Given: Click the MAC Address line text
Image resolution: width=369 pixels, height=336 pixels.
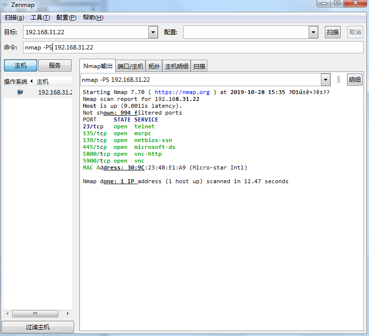Looking at the screenshot, I should pos(165,168).
